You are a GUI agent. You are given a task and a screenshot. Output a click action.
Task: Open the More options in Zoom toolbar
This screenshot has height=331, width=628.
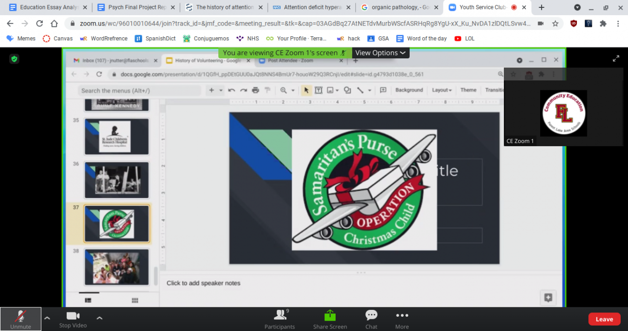(x=402, y=319)
